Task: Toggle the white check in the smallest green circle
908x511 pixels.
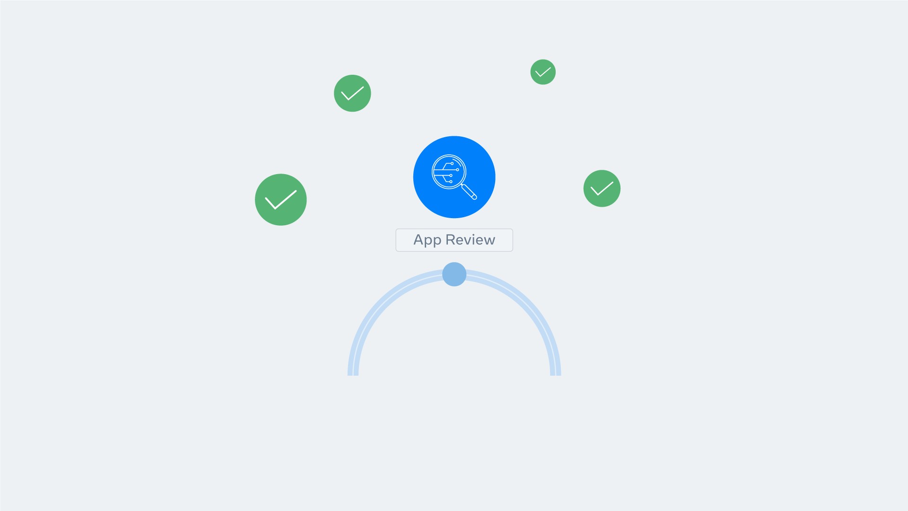Action: [x=543, y=72]
